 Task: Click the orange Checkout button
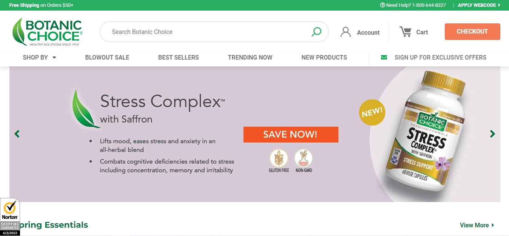(472, 32)
